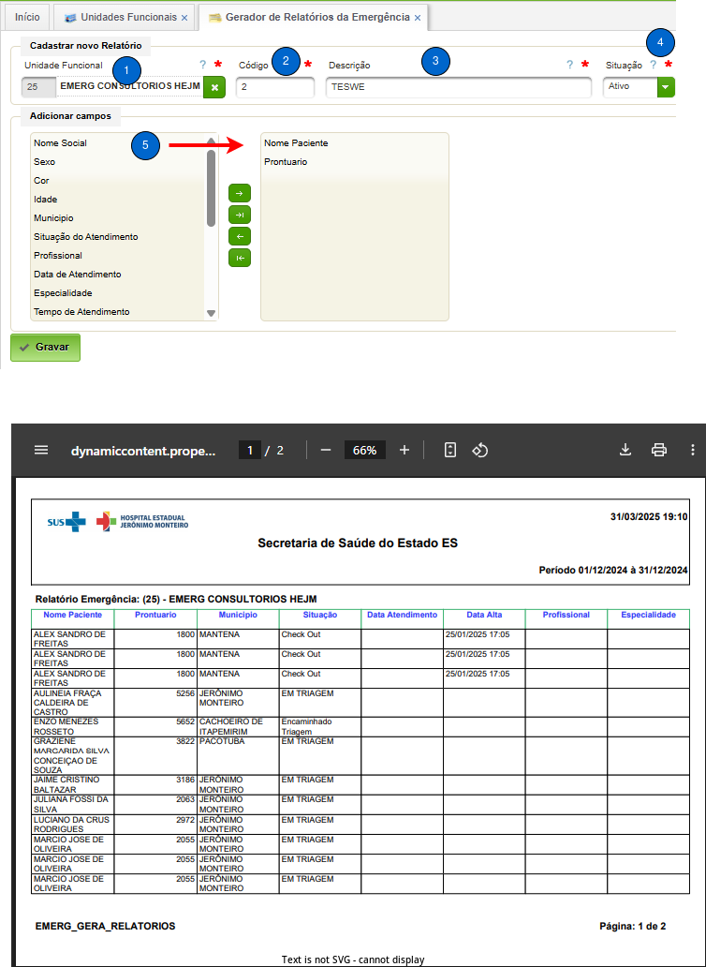The image size is (706, 967).
Task: Switch to the Unidades Funcionais tab
Action: coord(121,18)
